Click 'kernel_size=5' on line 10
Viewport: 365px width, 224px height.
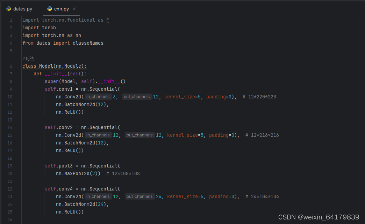(x=182, y=97)
